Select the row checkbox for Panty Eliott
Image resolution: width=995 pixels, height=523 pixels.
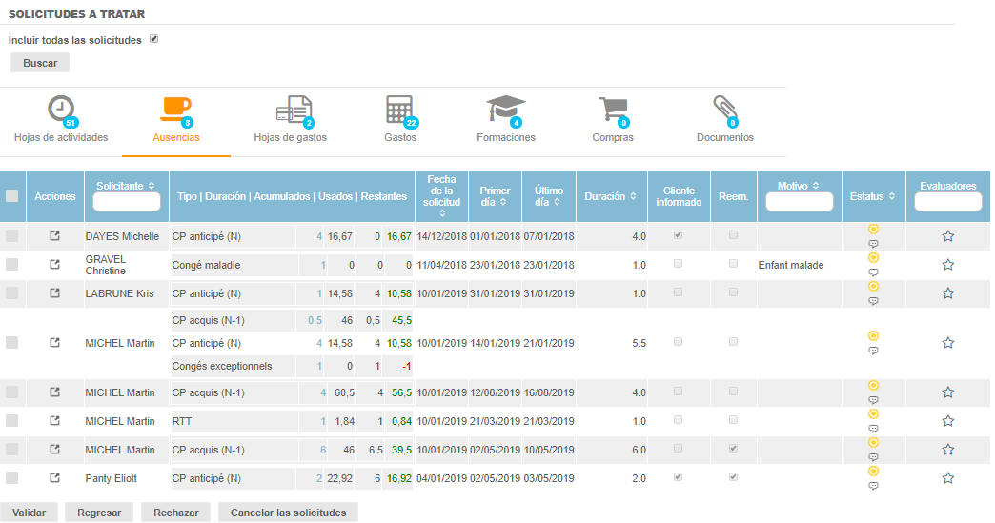coord(12,478)
